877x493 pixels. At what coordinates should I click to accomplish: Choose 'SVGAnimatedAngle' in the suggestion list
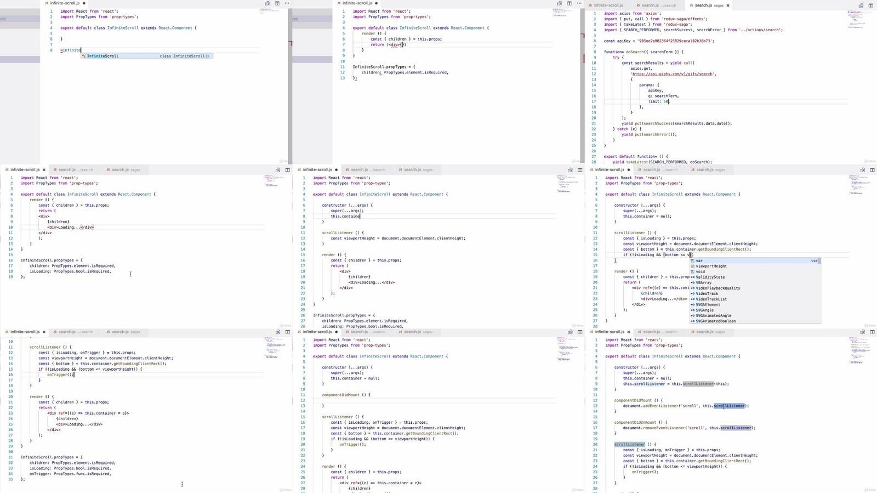755,315
